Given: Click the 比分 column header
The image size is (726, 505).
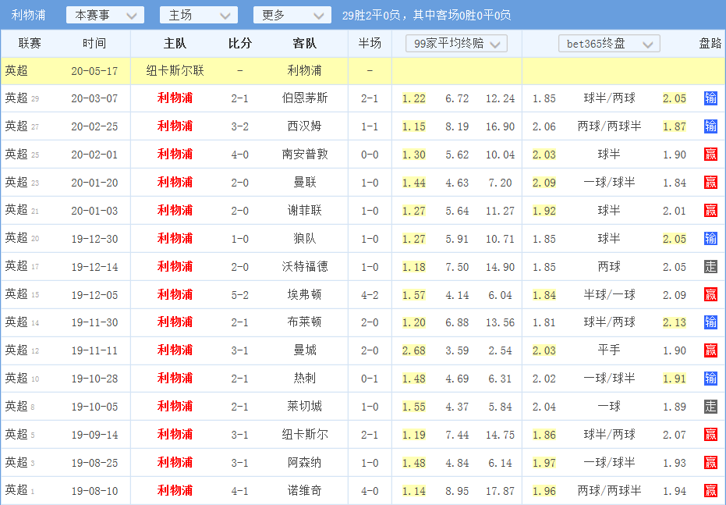Looking at the screenshot, I should 240,44.
